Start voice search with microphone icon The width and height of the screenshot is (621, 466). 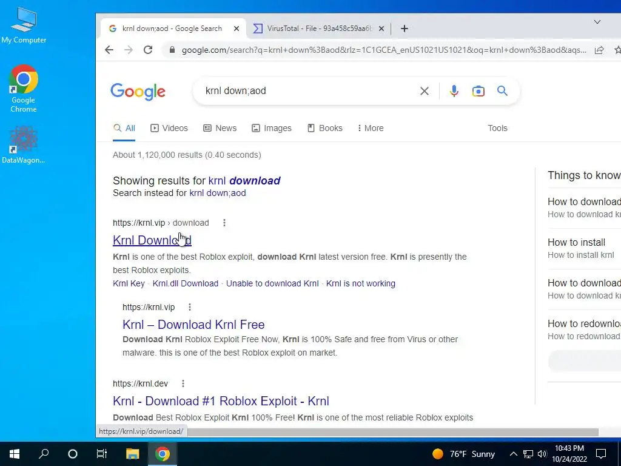(x=454, y=91)
